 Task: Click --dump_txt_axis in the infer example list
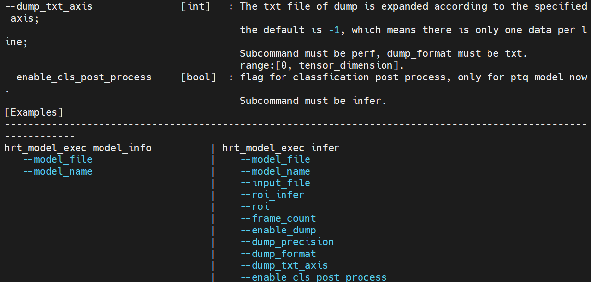click(284, 266)
